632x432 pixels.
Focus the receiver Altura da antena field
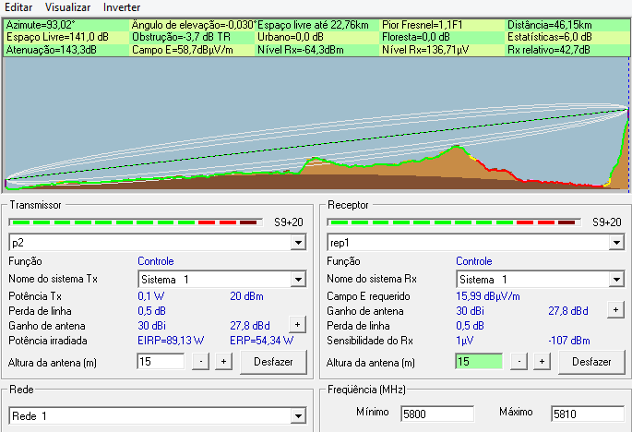click(x=479, y=362)
